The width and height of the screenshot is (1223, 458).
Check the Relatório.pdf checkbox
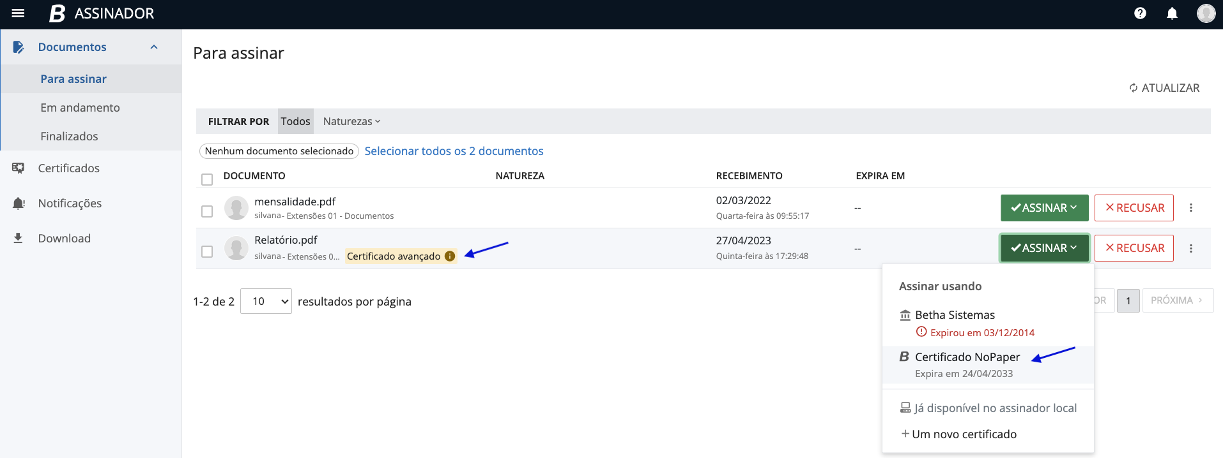207,251
